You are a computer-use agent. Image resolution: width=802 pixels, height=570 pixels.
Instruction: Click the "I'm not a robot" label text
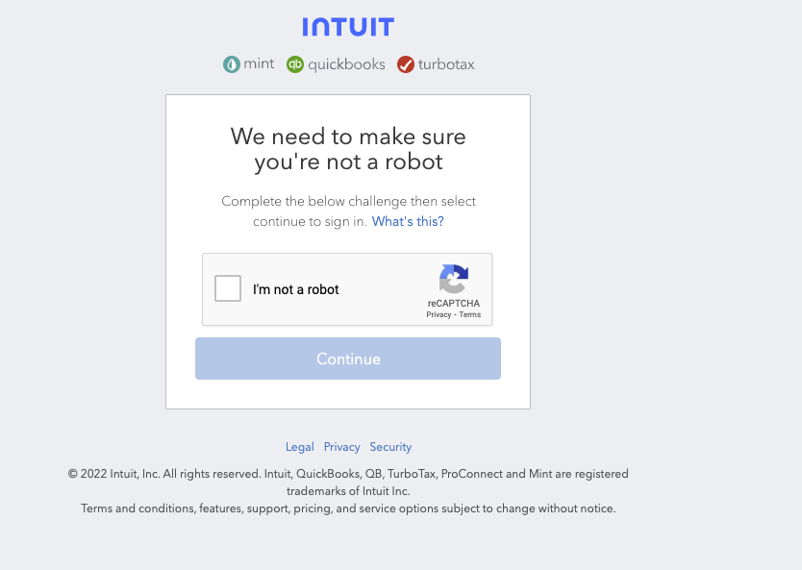[x=296, y=289]
